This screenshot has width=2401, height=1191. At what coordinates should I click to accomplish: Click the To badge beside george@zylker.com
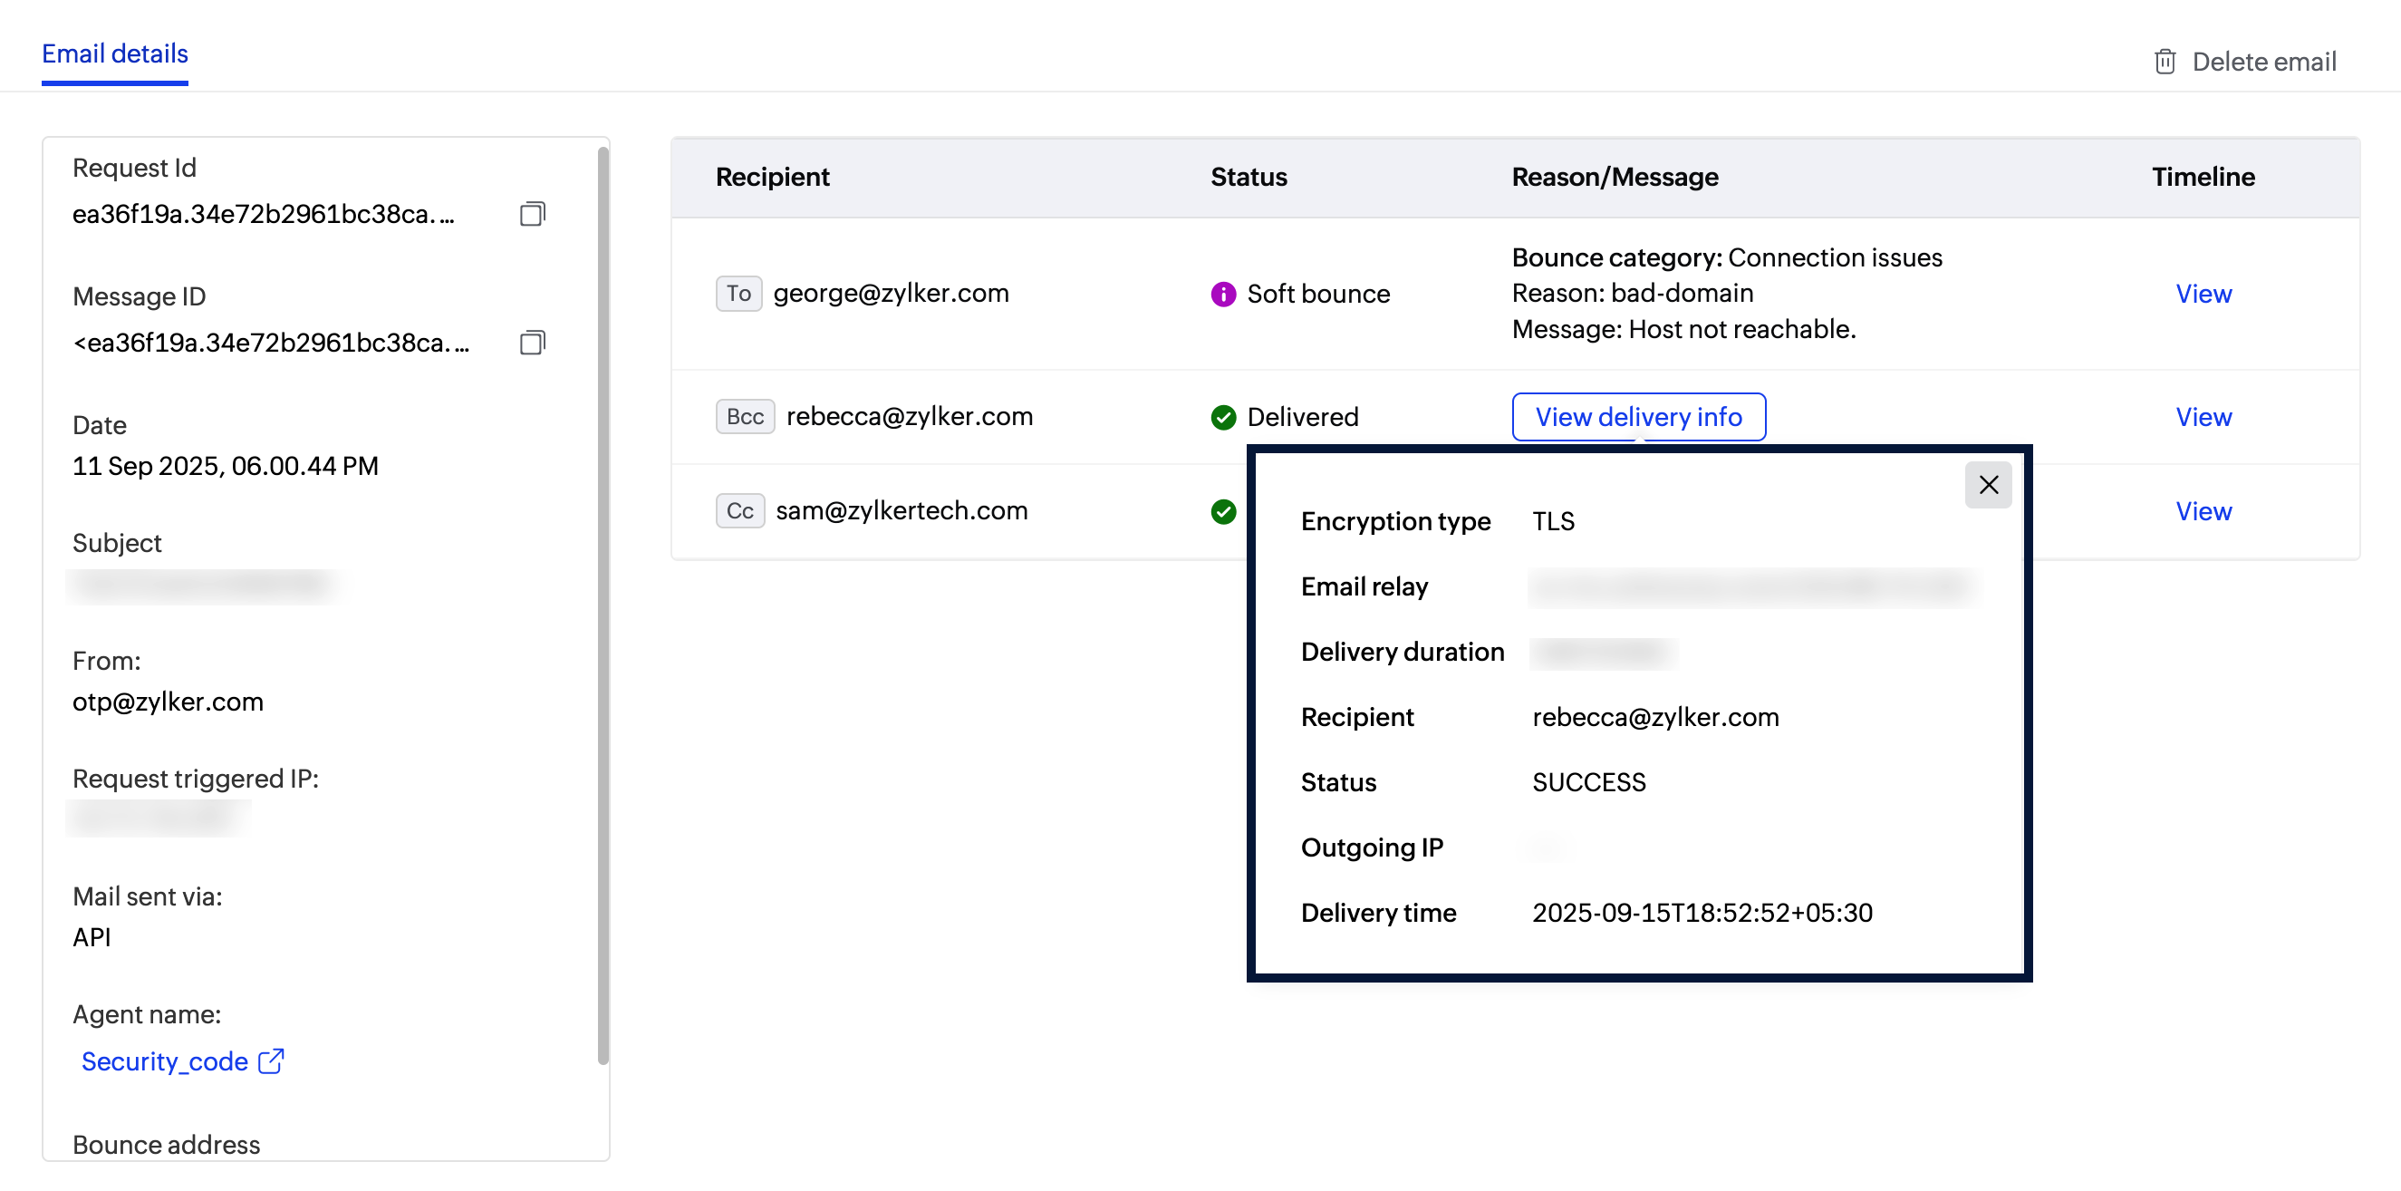(738, 294)
